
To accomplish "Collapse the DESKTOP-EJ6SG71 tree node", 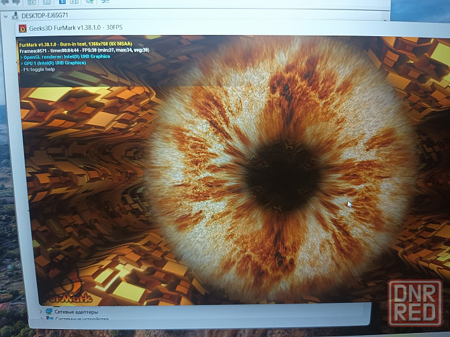I will (6, 16).
